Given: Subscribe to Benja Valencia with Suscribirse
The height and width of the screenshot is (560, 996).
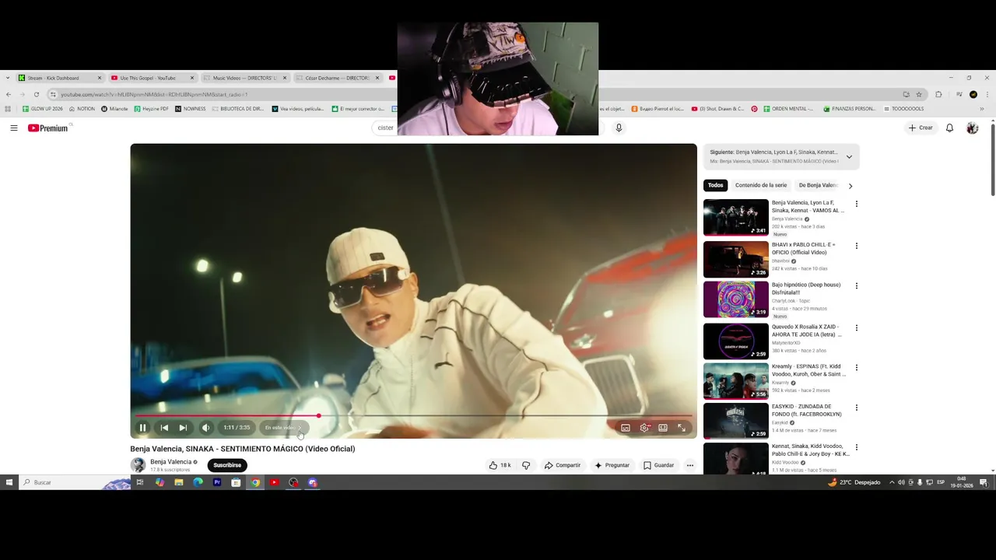Looking at the screenshot, I should point(227,465).
